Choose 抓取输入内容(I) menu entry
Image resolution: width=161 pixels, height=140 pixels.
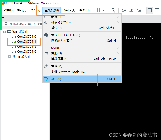pyautogui.click(x=82, y=41)
